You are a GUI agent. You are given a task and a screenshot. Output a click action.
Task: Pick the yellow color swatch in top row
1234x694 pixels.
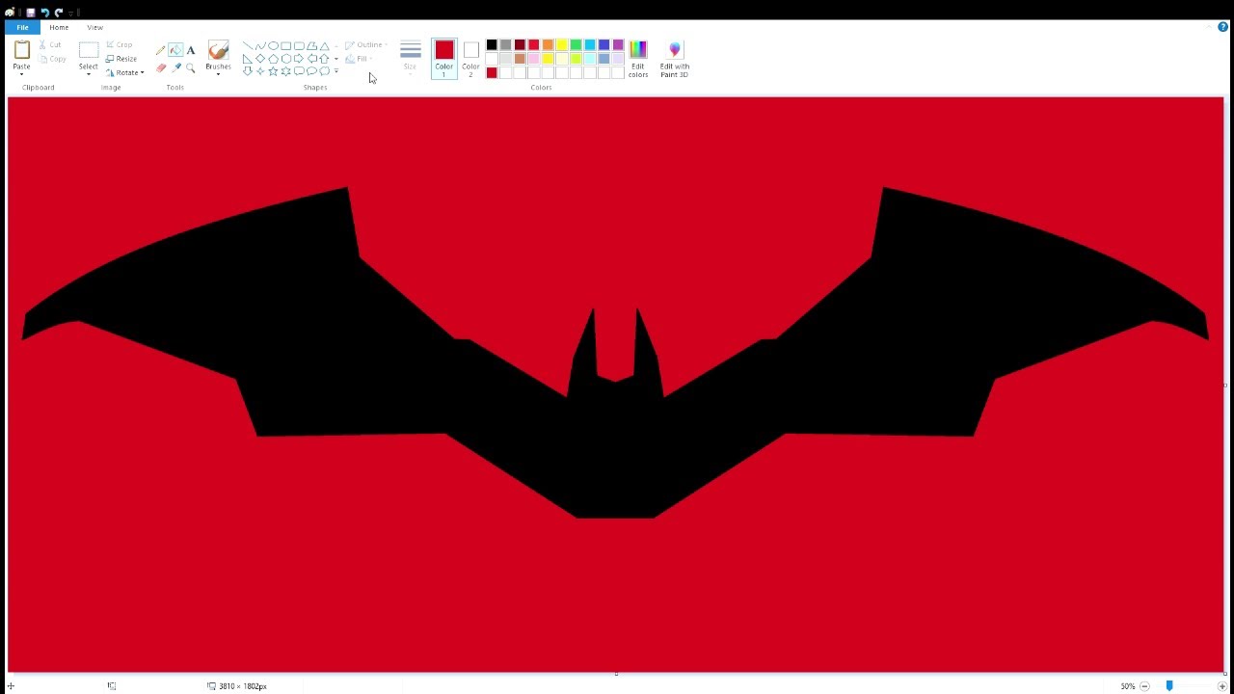click(562, 45)
